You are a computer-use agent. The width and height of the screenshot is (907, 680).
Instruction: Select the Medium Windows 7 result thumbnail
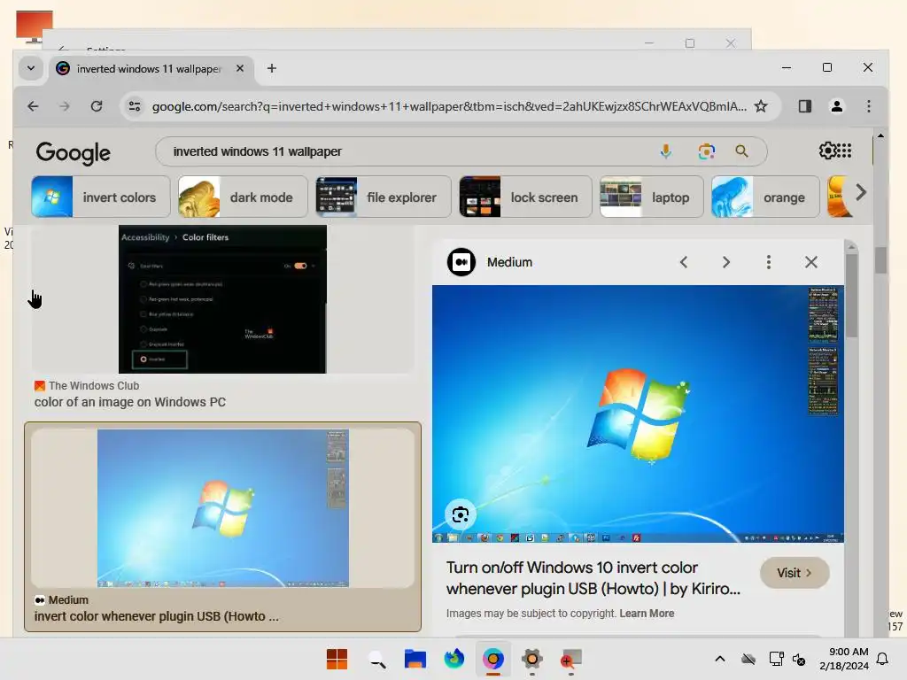coord(222,508)
